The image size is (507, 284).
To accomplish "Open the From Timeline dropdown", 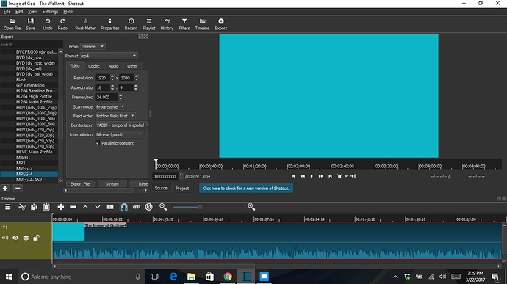I will coord(93,46).
